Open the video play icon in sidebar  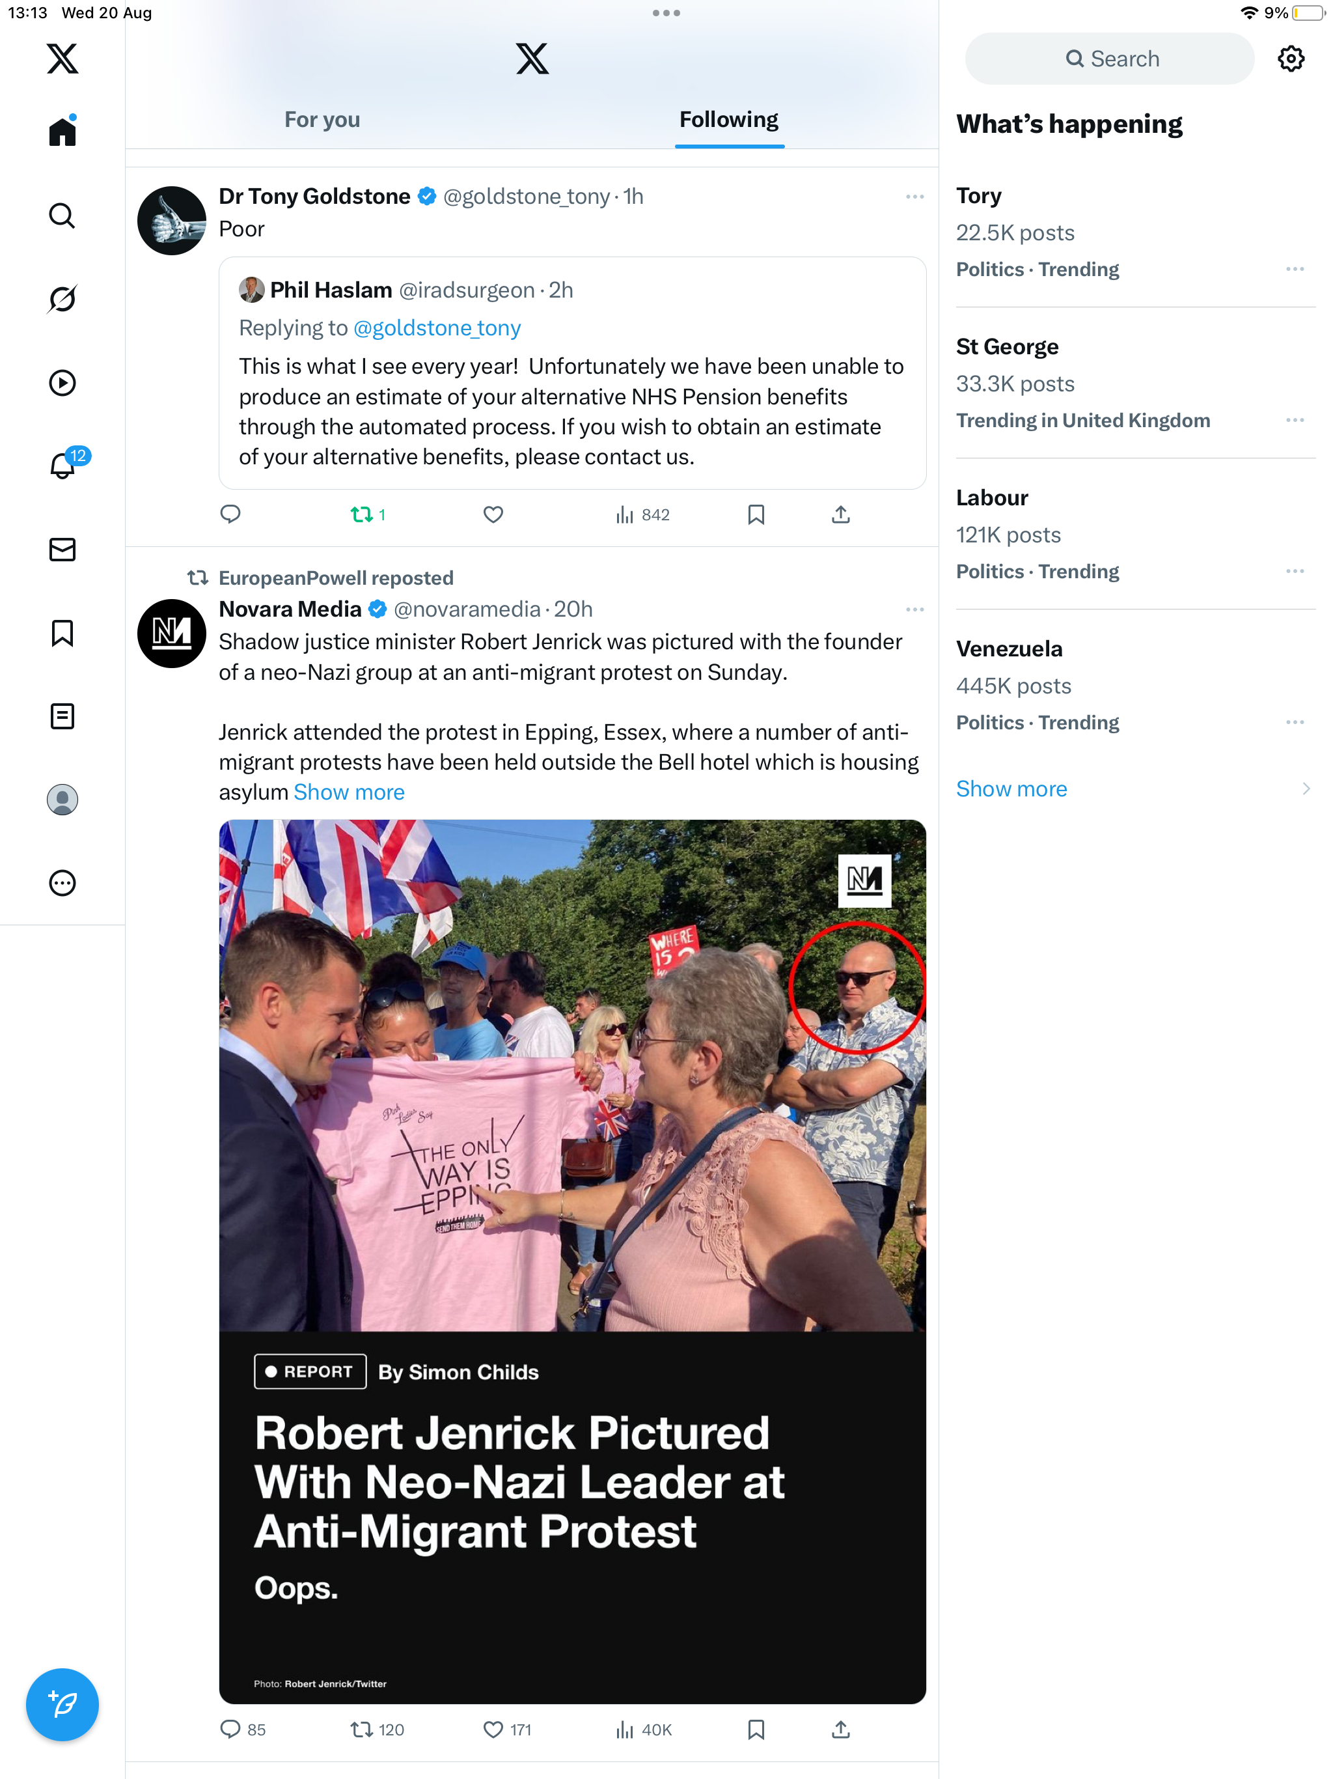click(62, 383)
